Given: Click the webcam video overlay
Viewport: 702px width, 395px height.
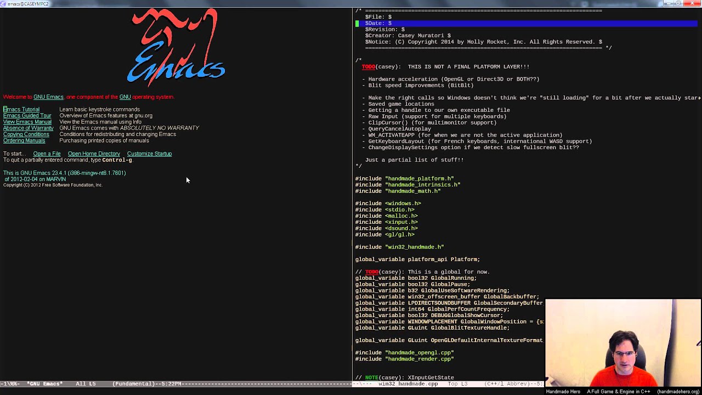Looking at the screenshot, I should tap(624, 343).
